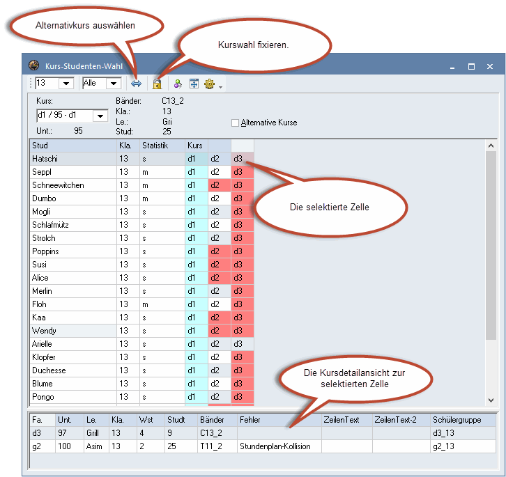Screen dimensions: 506x477
Task: Open settings with the golden gear icon
Action: point(209,84)
